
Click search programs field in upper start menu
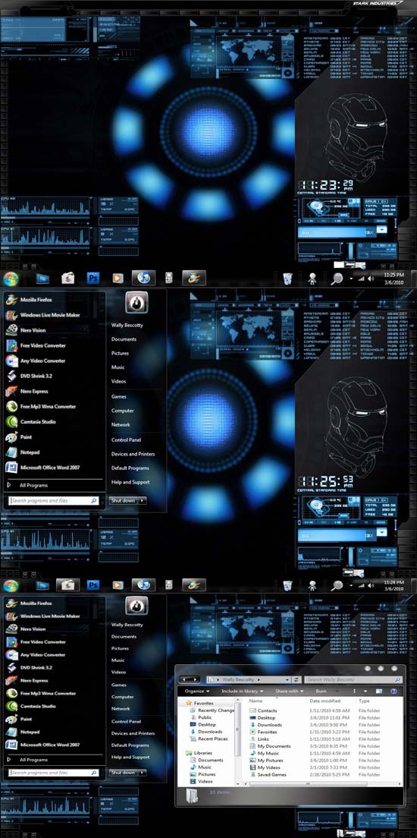point(53,501)
